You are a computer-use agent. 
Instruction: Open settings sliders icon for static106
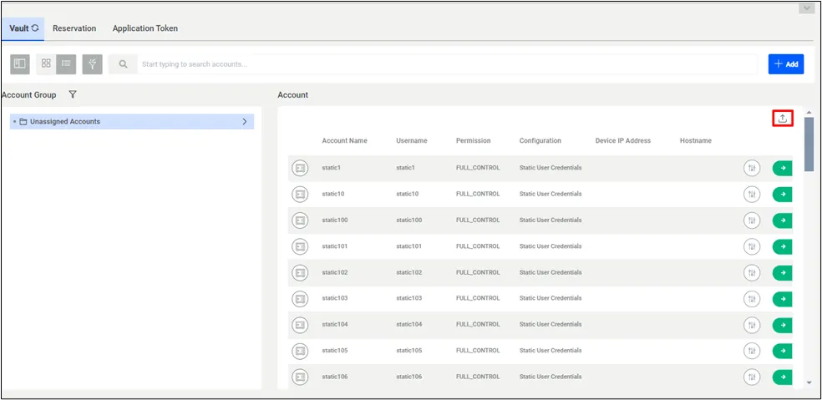point(752,377)
